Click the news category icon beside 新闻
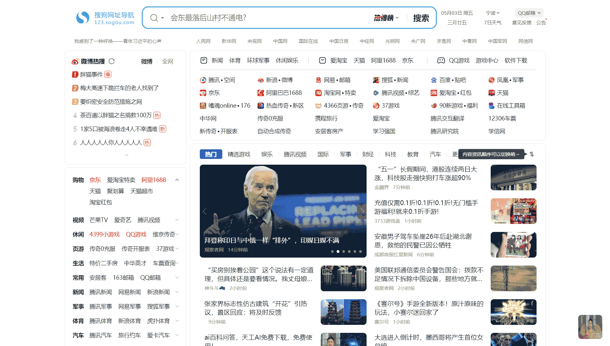This screenshot has width=610, height=346. point(204,60)
